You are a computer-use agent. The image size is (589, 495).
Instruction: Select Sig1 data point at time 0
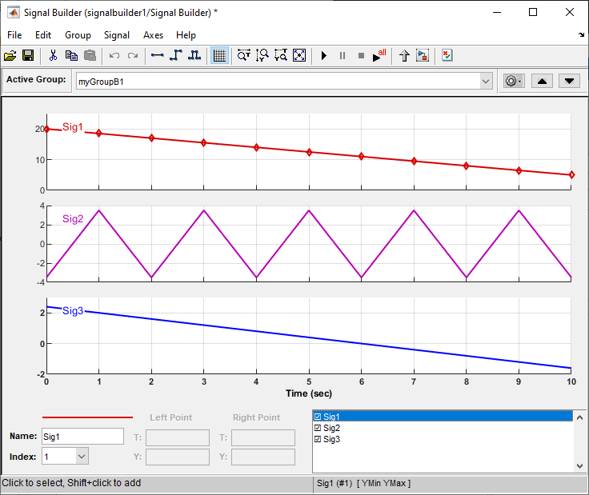pyautogui.click(x=46, y=129)
